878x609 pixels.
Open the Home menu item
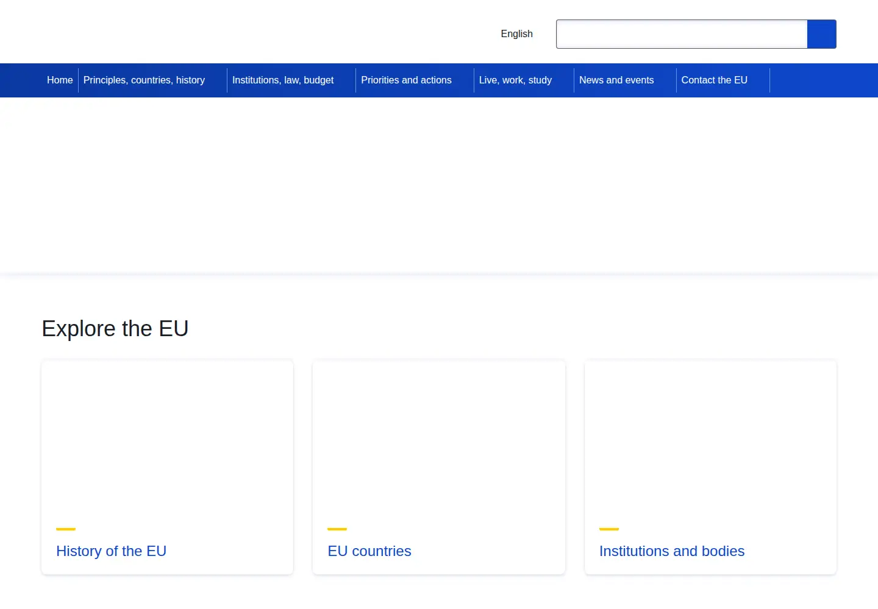pos(60,80)
